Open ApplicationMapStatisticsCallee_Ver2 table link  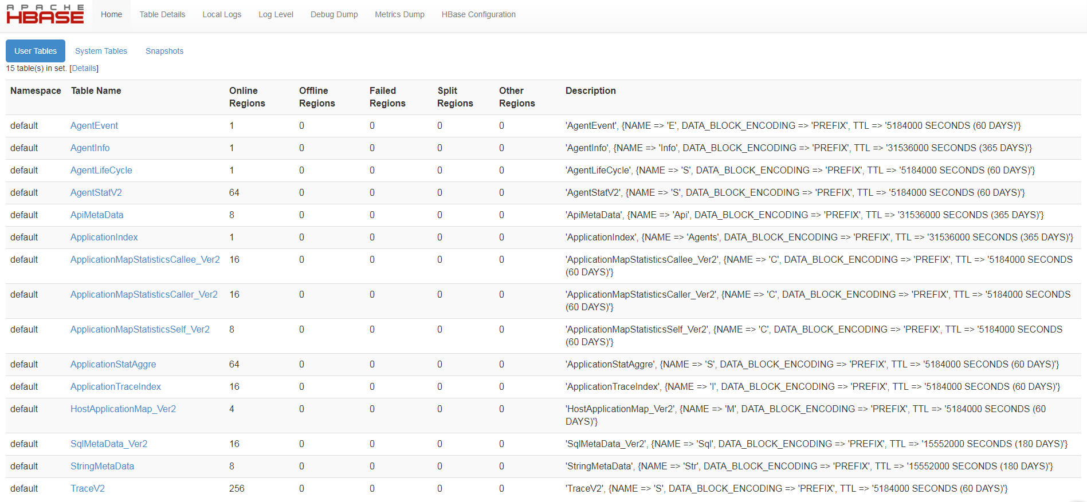click(x=145, y=259)
